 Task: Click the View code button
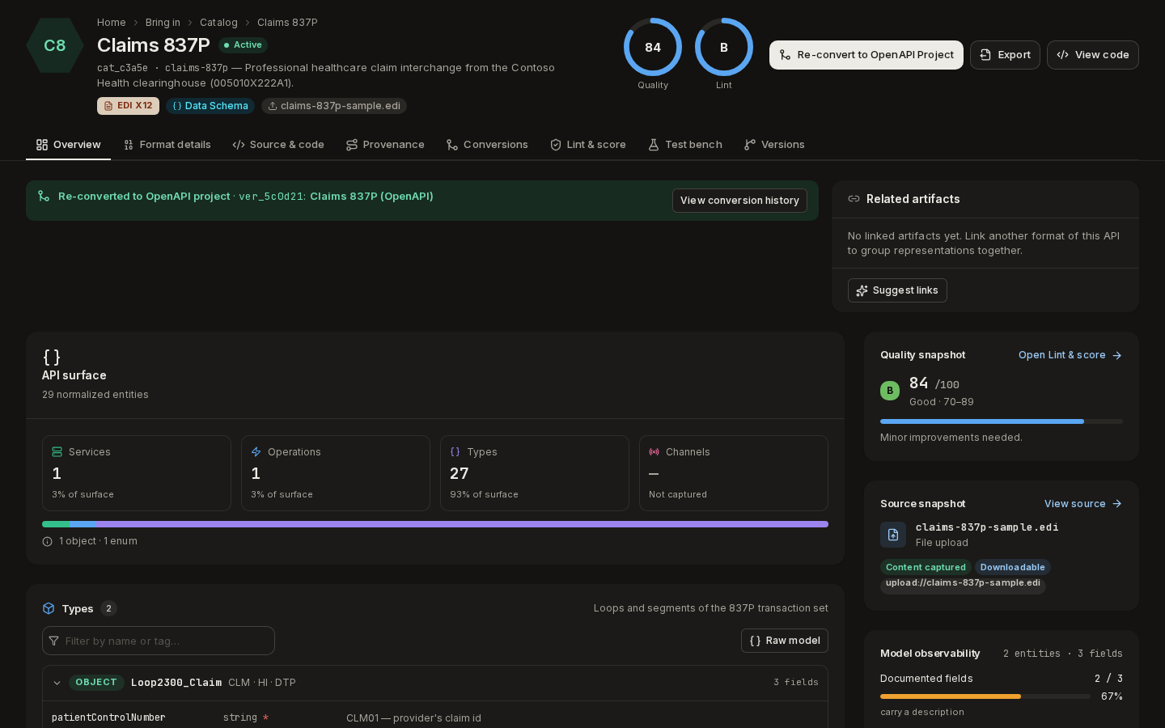(x=1093, y=55)
